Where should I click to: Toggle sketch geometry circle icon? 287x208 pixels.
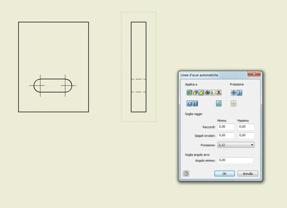tap(219, 103)
